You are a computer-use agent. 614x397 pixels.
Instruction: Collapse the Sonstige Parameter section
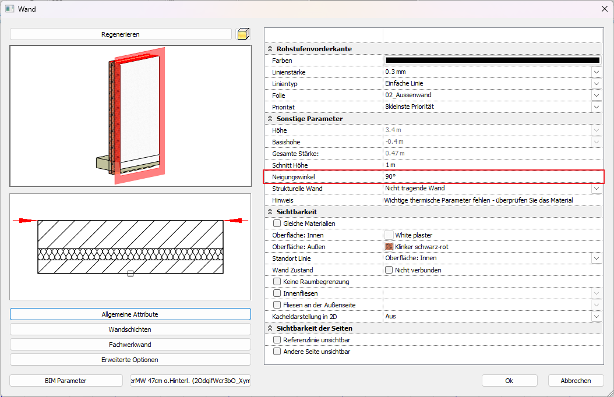[270, 119]
